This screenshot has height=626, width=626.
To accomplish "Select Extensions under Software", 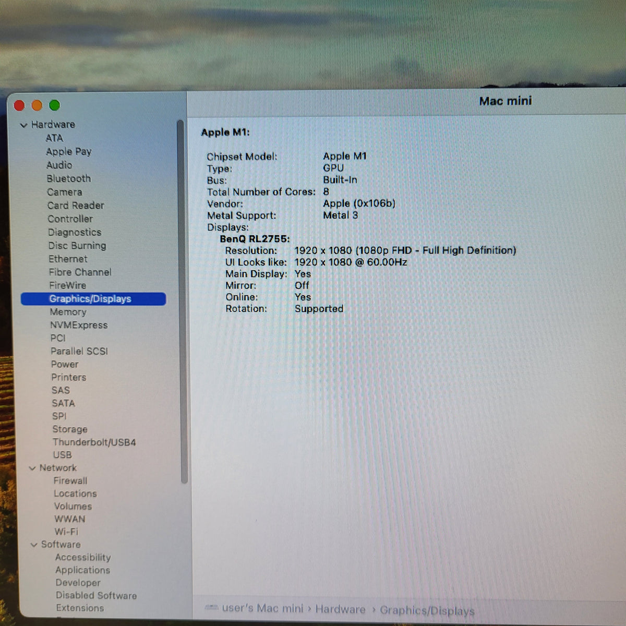I will pos(80,608).
